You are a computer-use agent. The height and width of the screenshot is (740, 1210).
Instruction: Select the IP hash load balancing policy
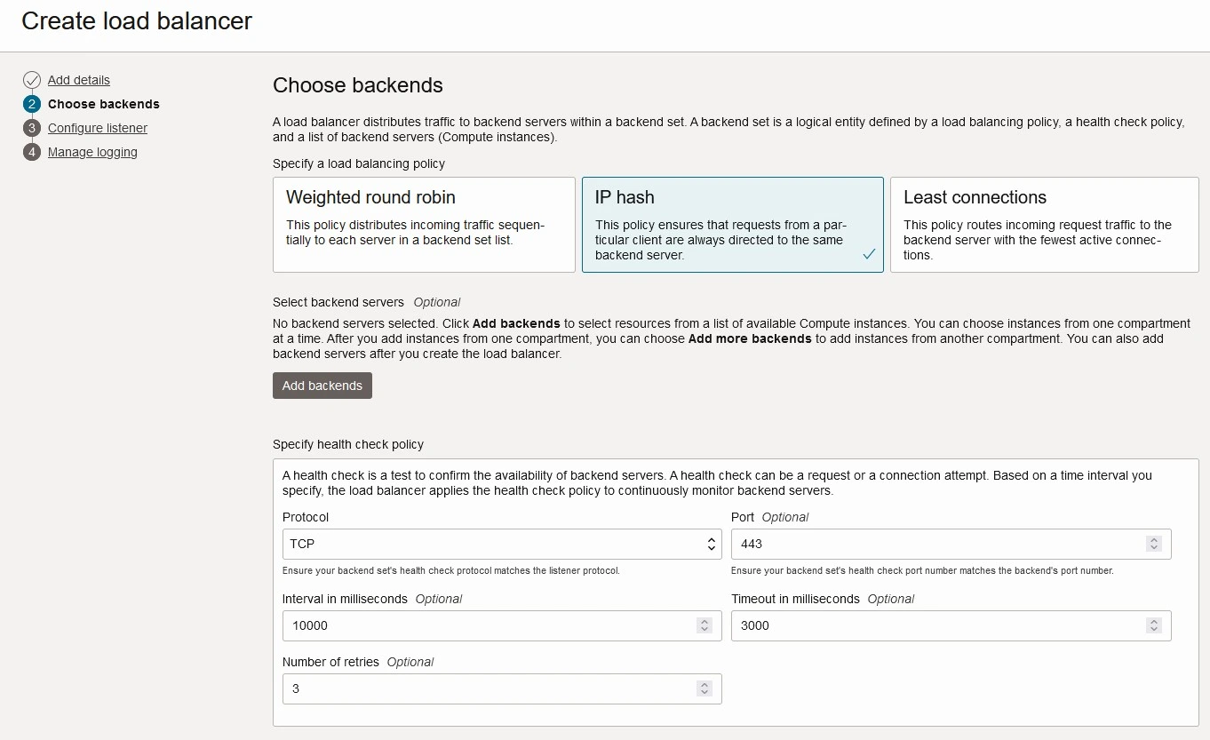coord(732,225)
